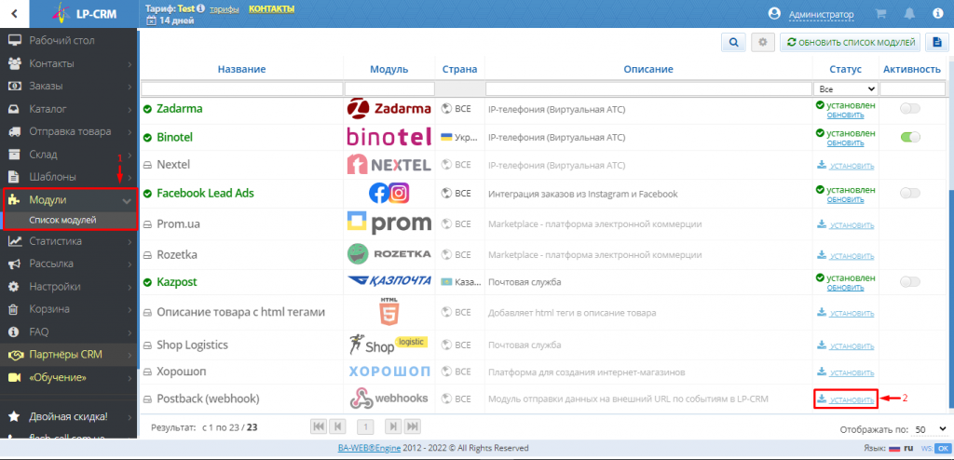This screenshot has width=954, height=460.
Task: Click the Rozetka module logo
Action: (388, 253)
